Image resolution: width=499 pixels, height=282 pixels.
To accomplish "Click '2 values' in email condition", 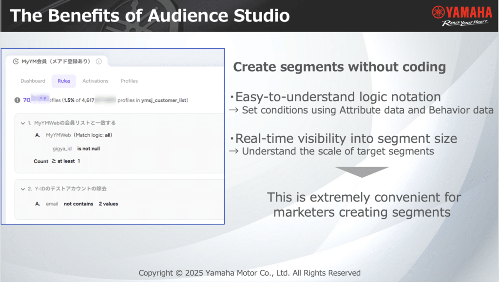I will pyautogui.click(x=108, y=204).
